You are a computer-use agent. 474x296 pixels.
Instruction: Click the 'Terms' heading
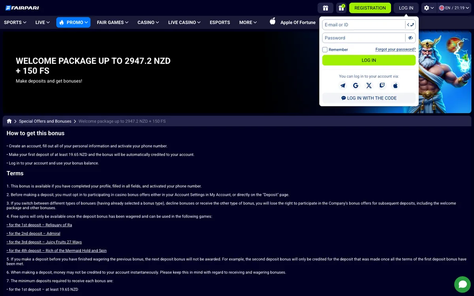(x=15, y=173)
